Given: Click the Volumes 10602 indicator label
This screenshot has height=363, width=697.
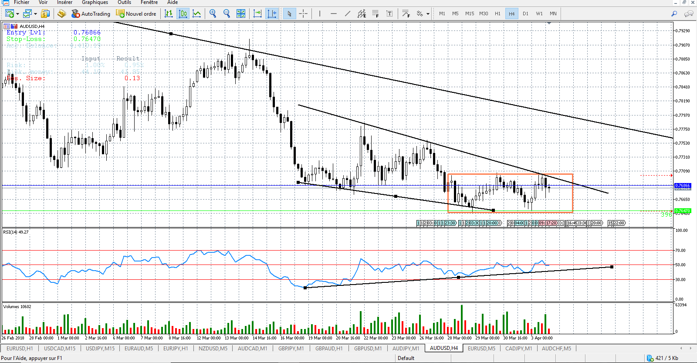Looking at the screenshot, I should click(x=17, y=306).
